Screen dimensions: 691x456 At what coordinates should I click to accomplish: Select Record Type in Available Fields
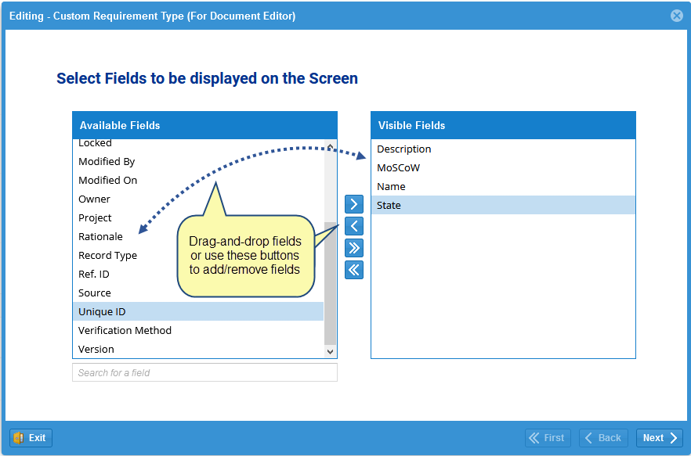click(x=198, y=255)
